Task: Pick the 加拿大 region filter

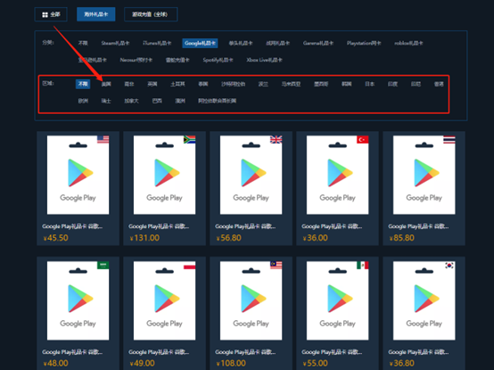Action: pyautogui.click(x=131, y=101)
